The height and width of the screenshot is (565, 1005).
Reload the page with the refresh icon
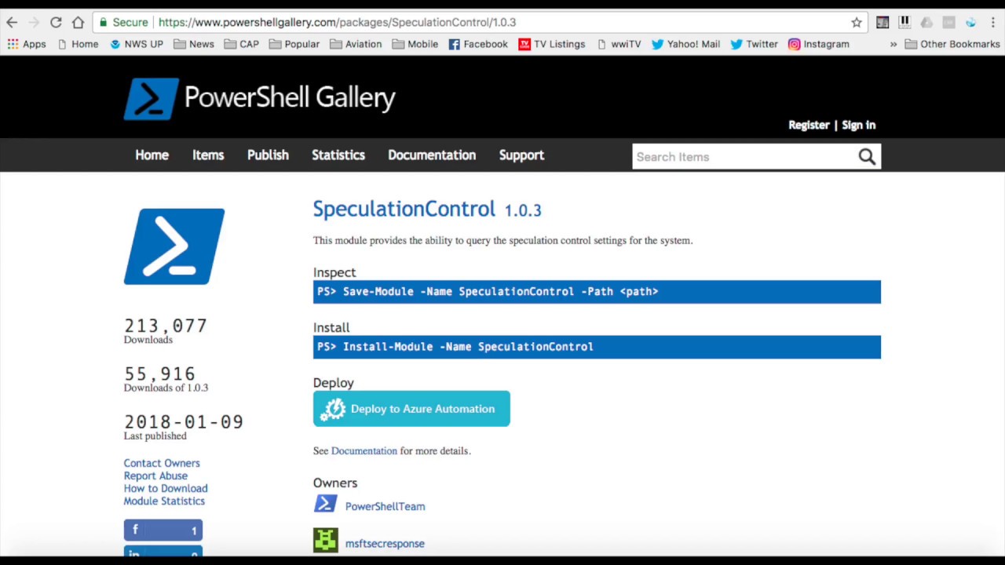[x=56, y=22]
